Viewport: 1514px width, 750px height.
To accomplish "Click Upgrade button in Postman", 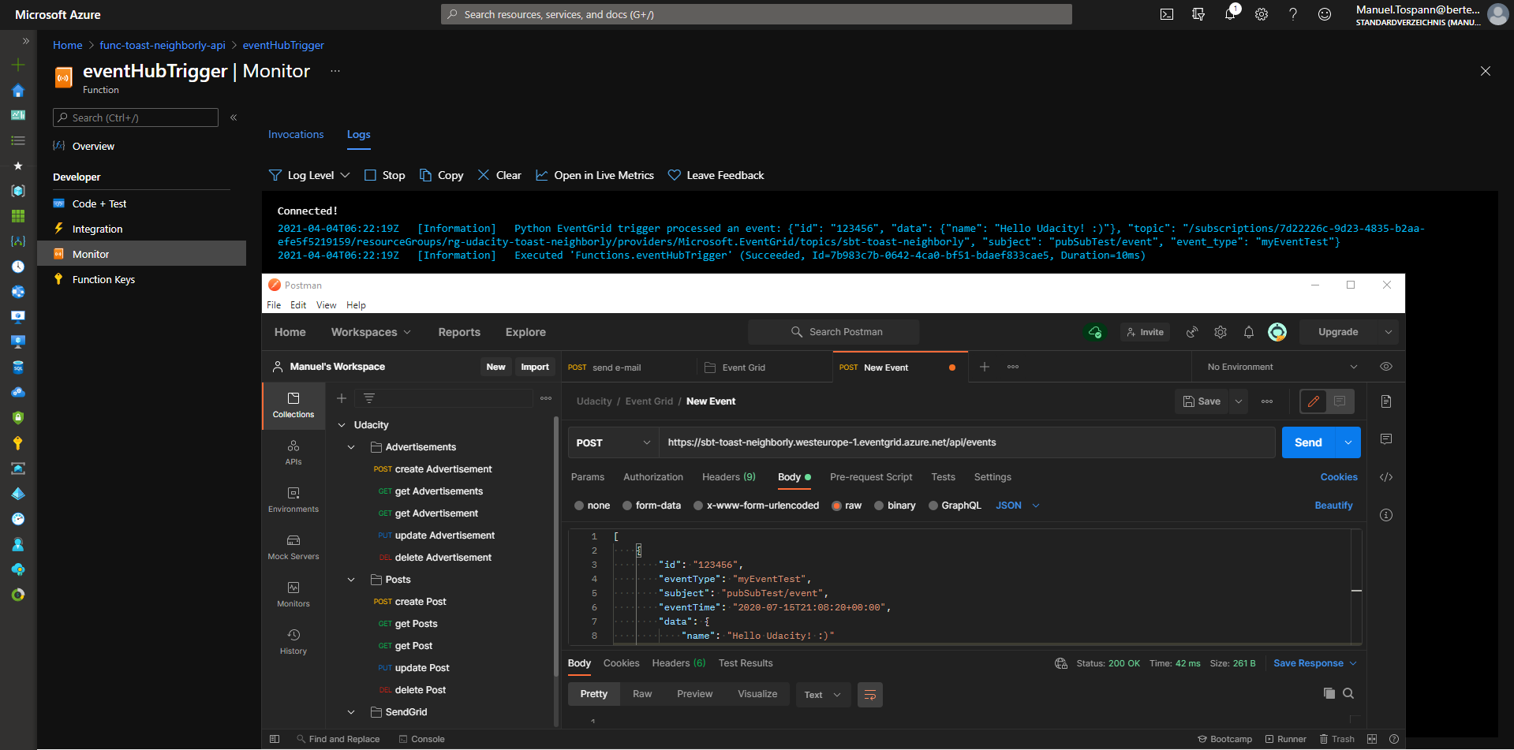I will pos(1338,332).
